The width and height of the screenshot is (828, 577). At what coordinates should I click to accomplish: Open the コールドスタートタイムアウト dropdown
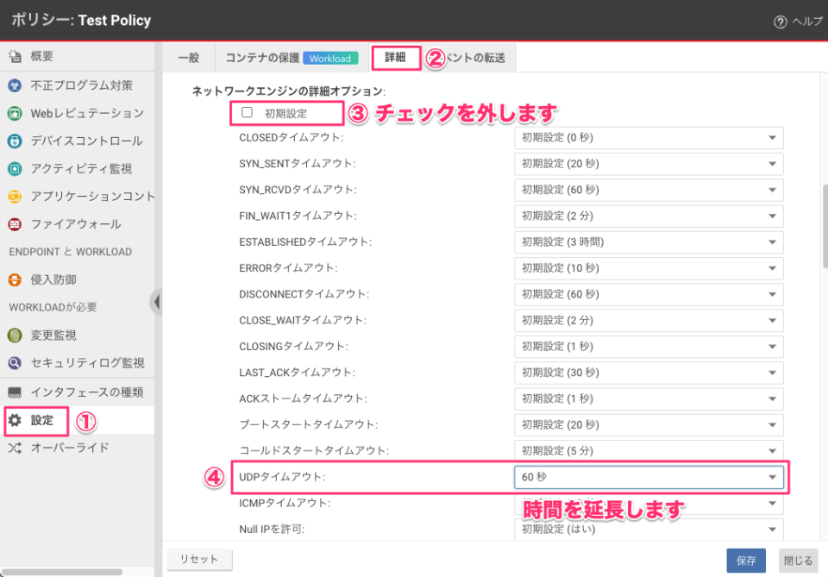(649, 451)
